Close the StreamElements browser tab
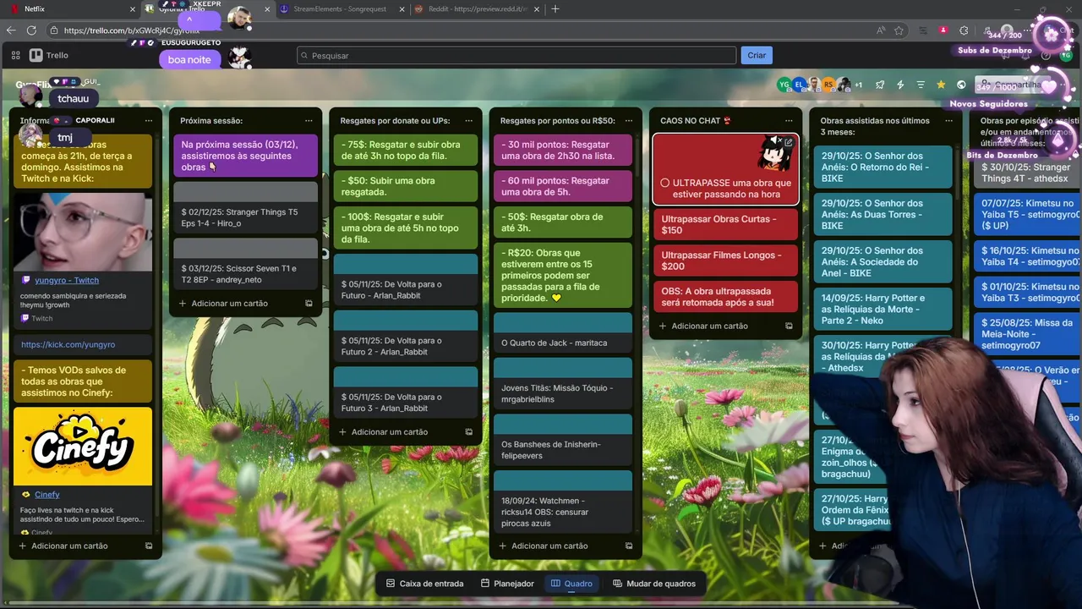 (403, 9)
